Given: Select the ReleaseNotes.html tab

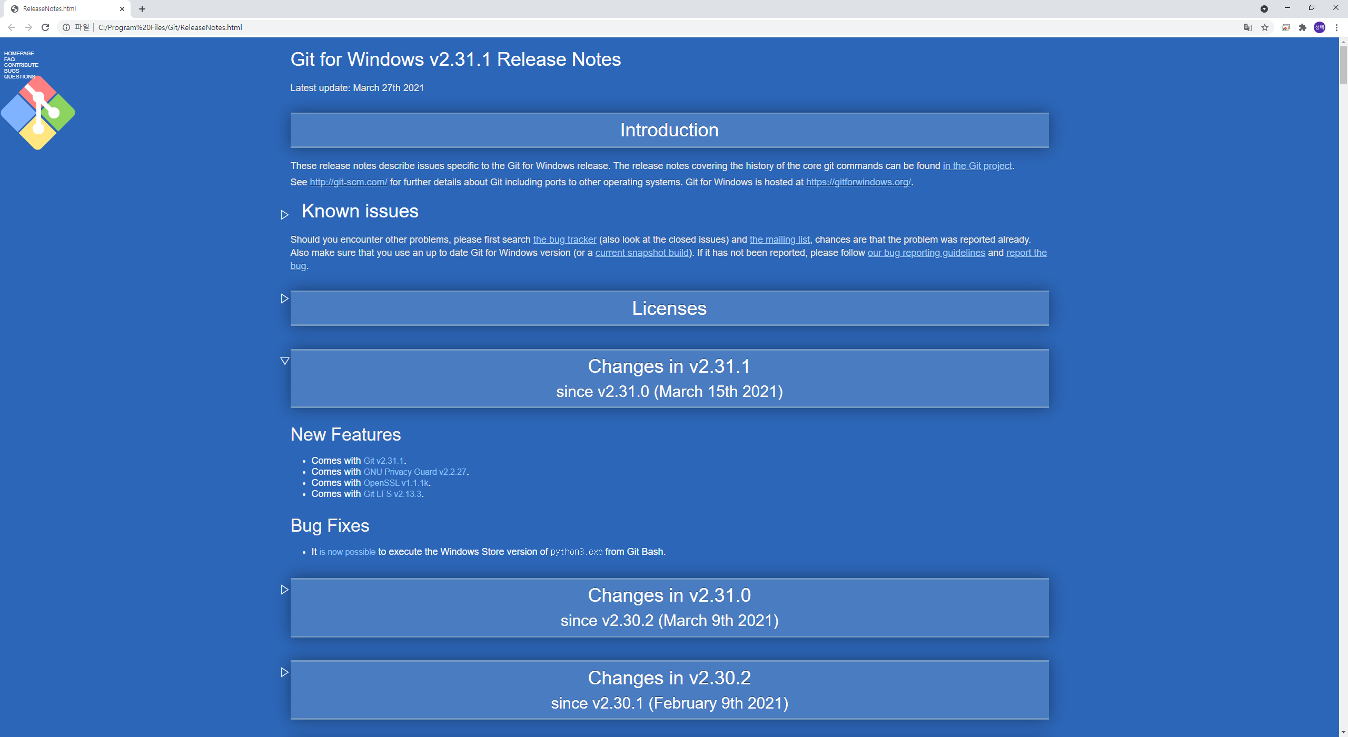Looking at the screenshot, I should [63, 8].
